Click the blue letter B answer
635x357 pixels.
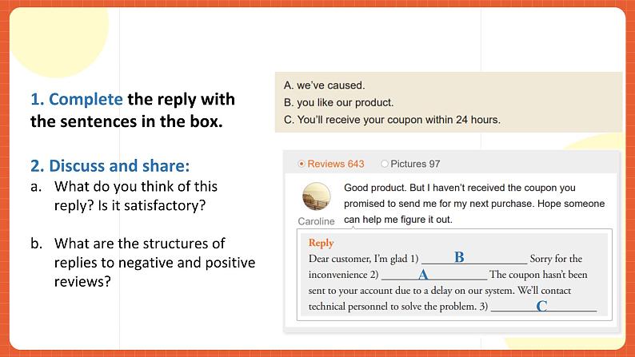tap(459, 258)
